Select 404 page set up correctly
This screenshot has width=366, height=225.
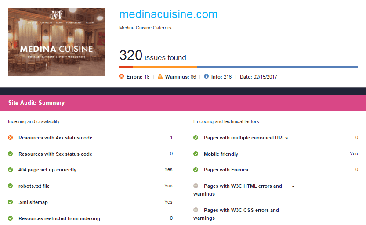(x=47, y=170)
